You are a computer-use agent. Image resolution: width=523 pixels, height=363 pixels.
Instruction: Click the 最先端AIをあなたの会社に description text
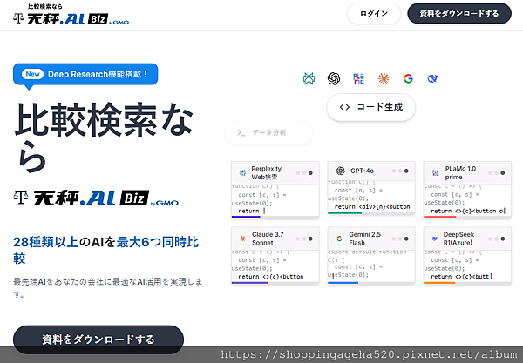click(x=108, y=288)
